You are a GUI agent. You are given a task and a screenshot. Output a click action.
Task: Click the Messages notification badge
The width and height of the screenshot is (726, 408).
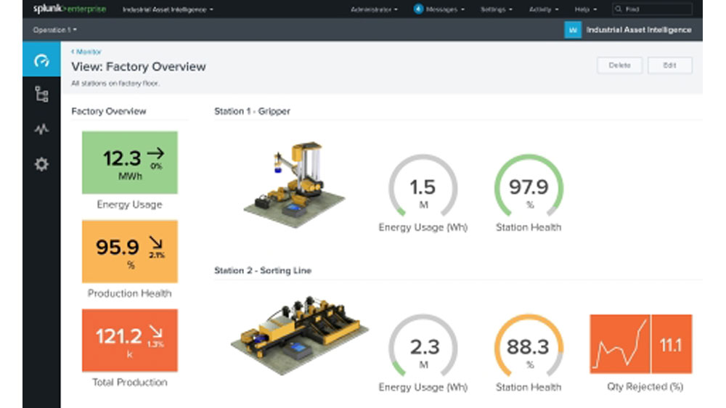[x=419, y=9]
